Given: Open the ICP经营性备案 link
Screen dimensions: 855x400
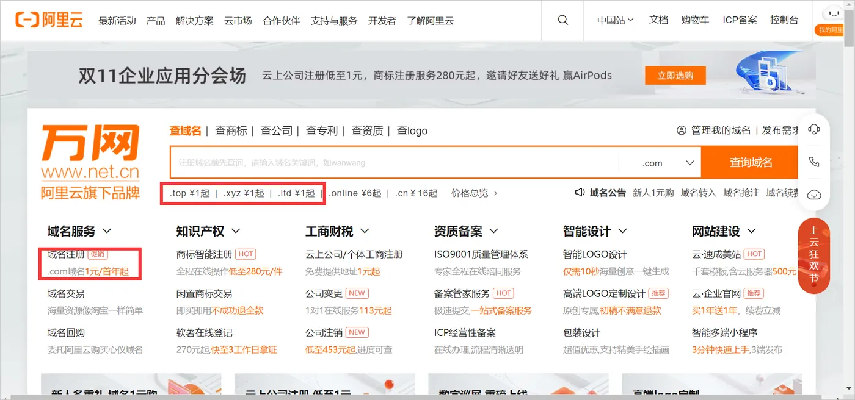Looking at the screenshot, I should point(465,332).
